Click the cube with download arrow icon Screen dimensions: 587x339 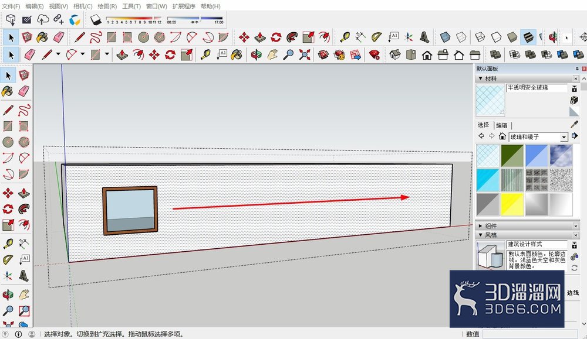tap(11, 20)
